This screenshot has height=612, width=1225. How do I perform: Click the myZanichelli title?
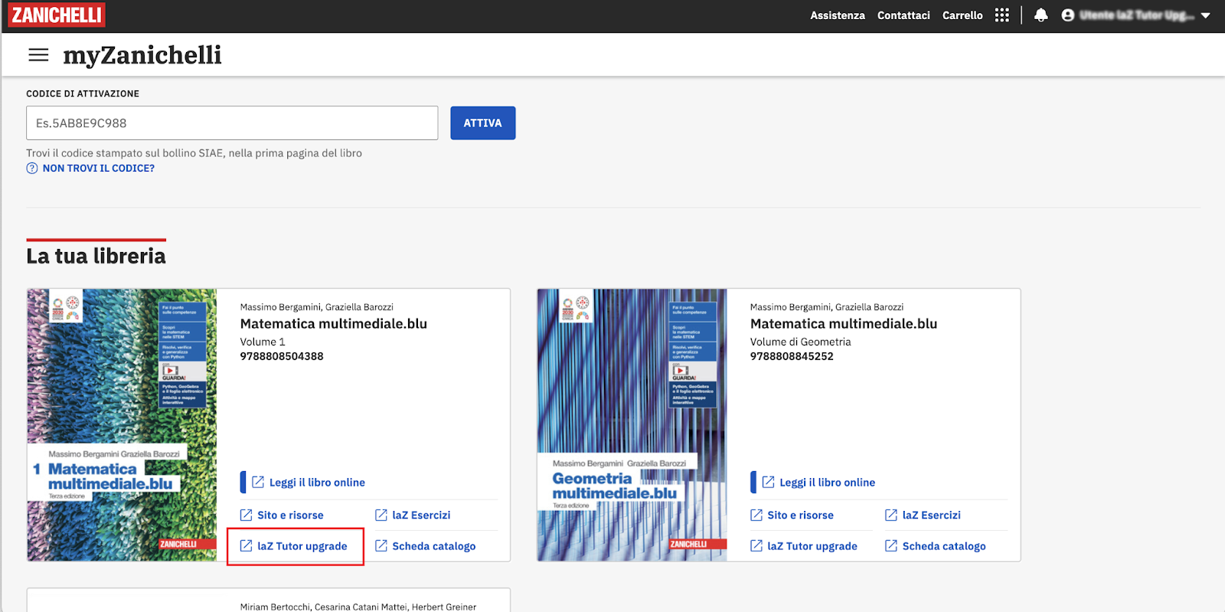[142, 55]
